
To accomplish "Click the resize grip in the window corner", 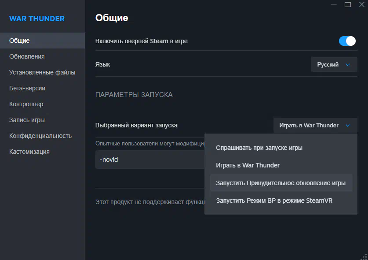I will pyautogui.click(x=364, y=256).
